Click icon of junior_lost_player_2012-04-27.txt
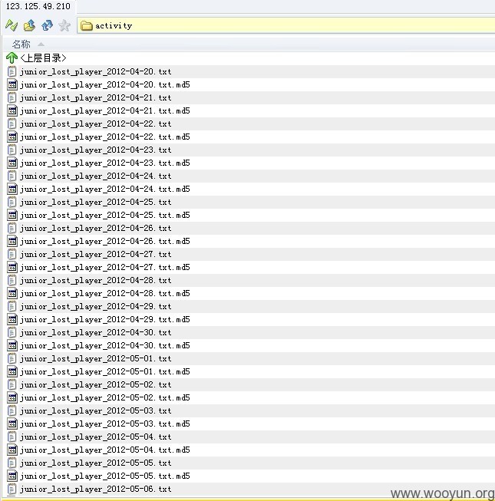This screenshot has width=495, height=501. click(x=12, y=254)
